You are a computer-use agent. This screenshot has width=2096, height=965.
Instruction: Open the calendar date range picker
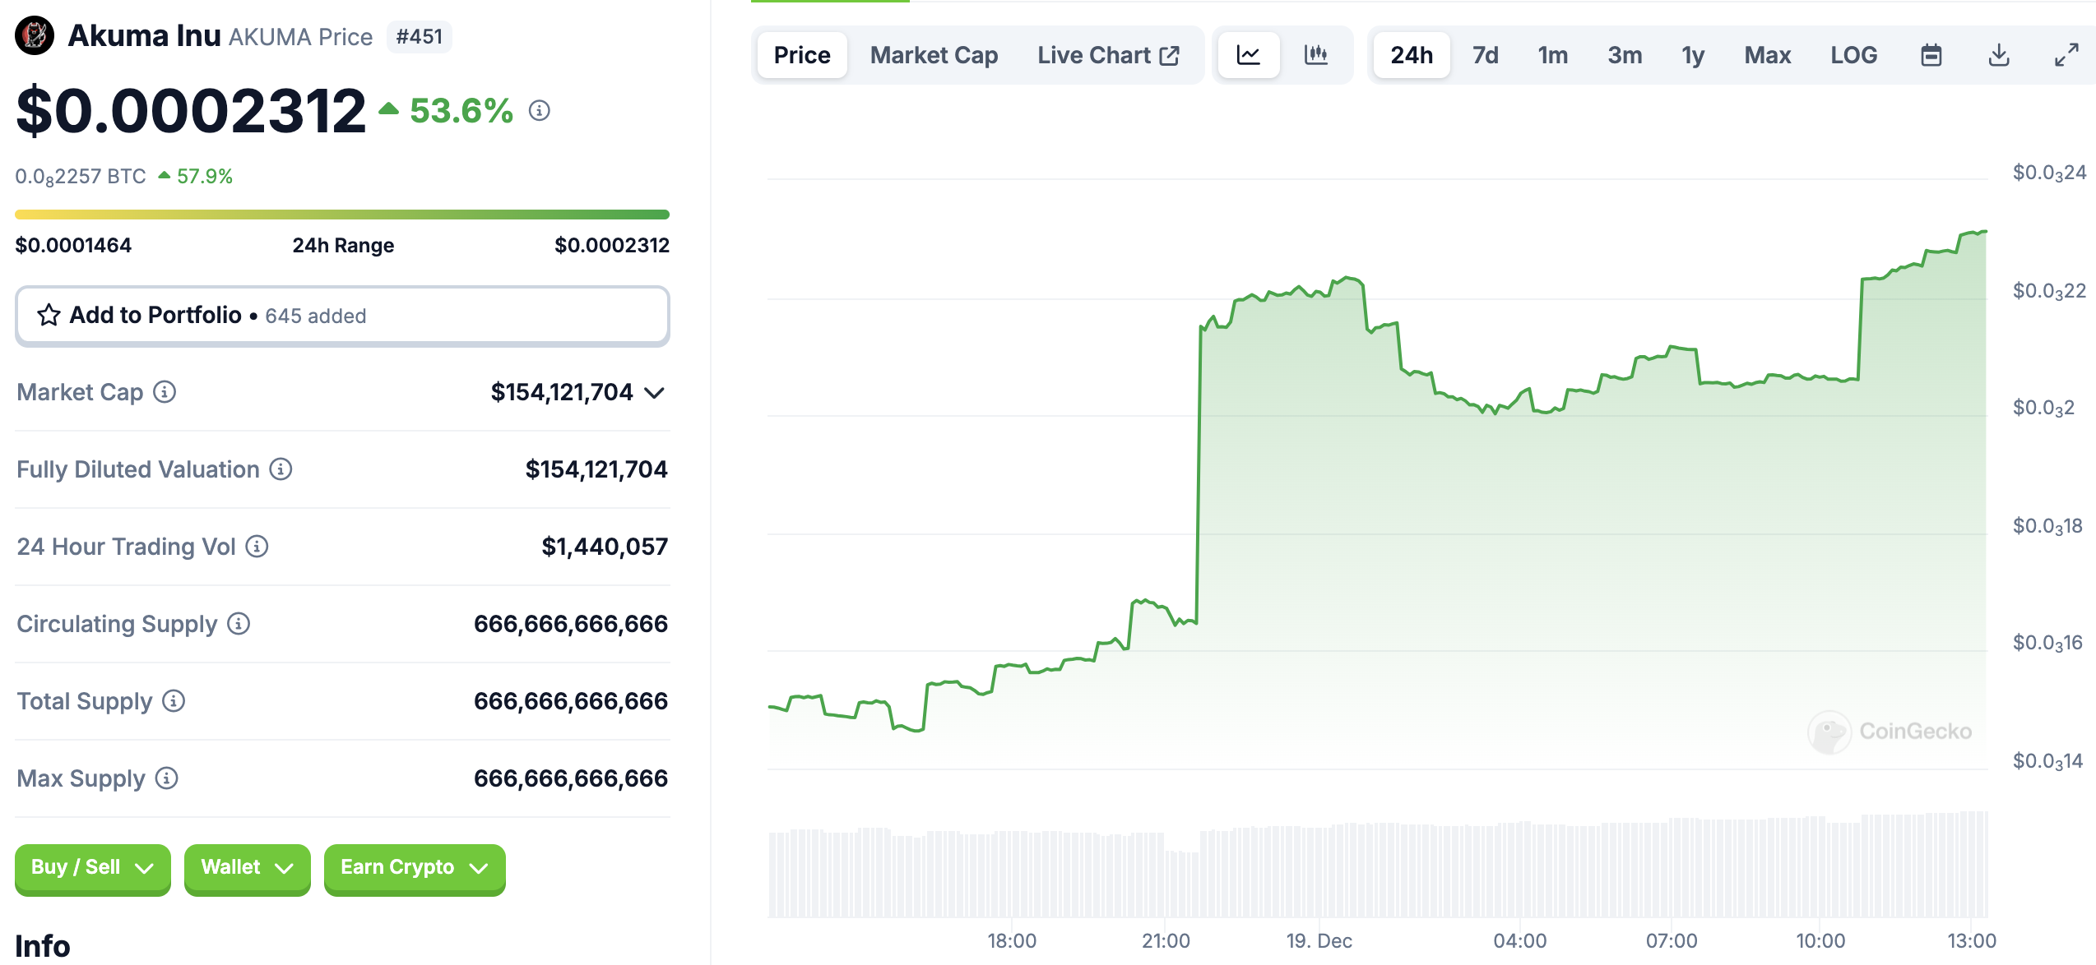tap(1931, 54)
